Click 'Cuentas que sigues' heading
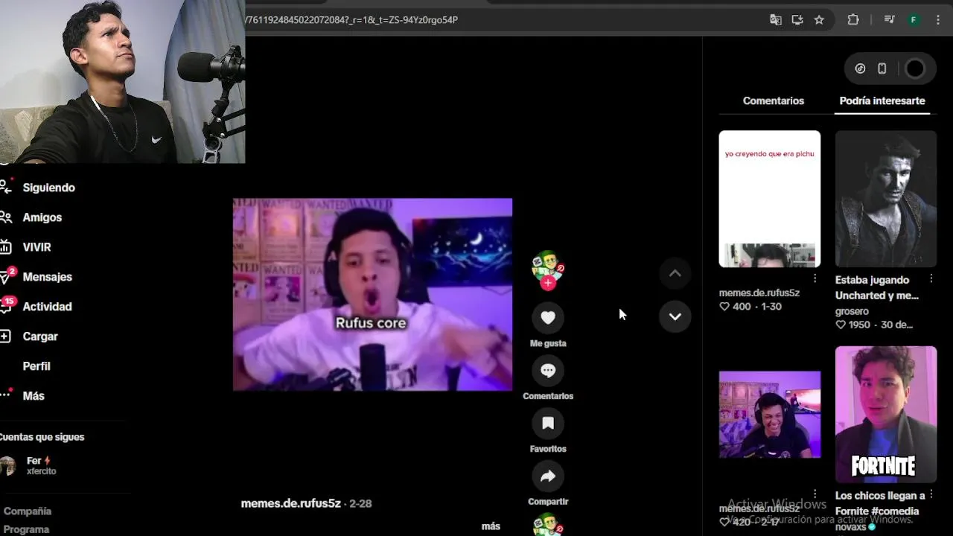This screenshot has height=536, width=953. (42, 437)
